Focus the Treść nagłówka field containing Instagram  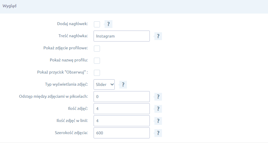[x=122, y=36]
